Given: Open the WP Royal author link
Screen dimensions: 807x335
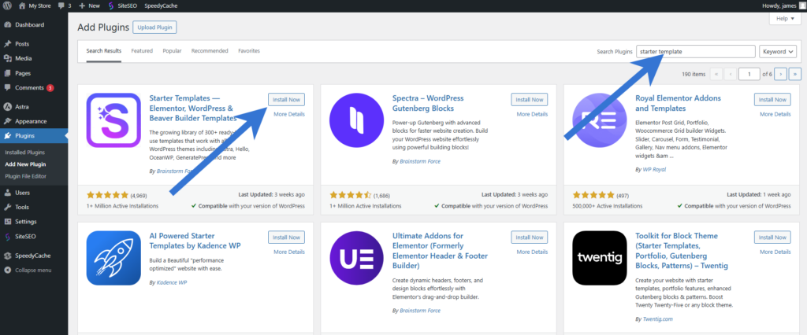Looking at the screenshot, I should [653, 169].
